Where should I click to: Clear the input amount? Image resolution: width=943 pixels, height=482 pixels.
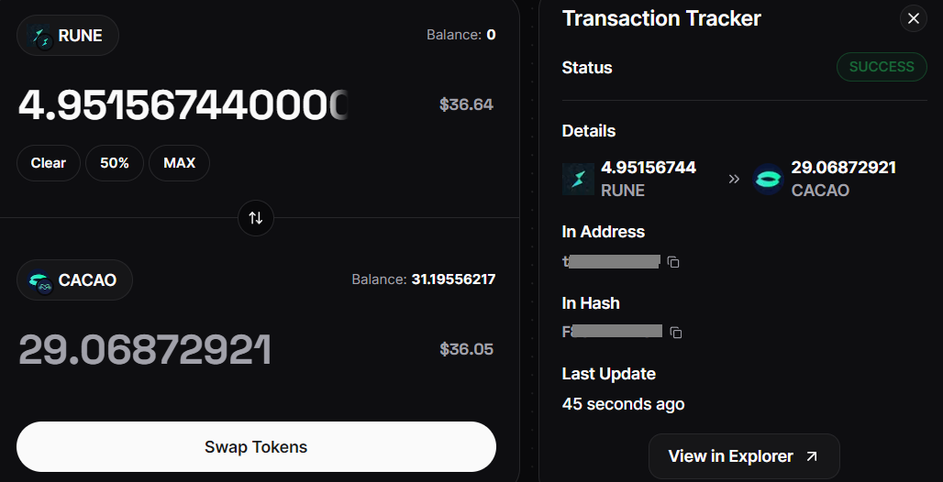point(48,163)
